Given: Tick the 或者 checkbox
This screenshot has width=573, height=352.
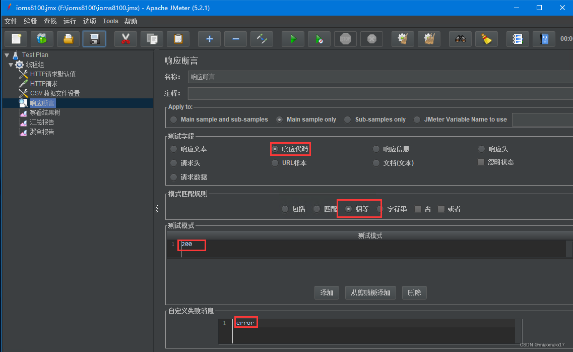Looking at the screenshot, I should pos(441,209).
